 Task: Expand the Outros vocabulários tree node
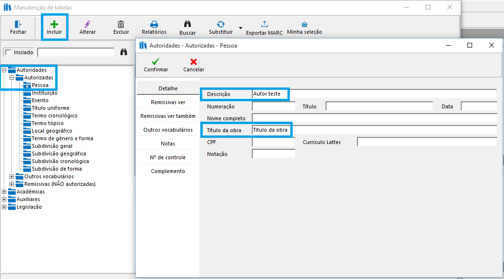(x=11, y=177)
